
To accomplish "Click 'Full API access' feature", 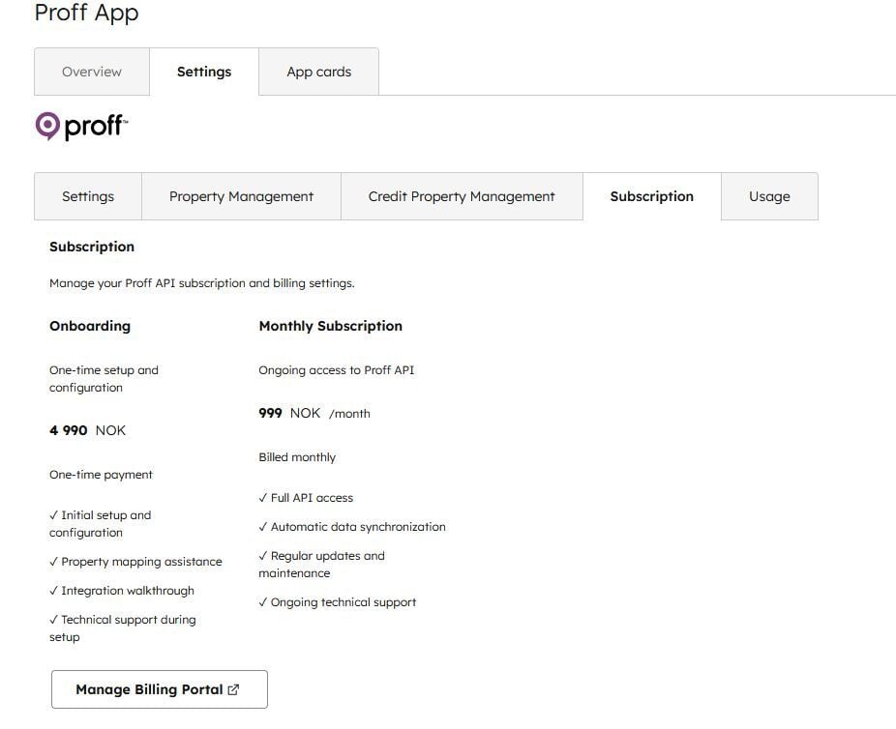I will tap(306, 498).
